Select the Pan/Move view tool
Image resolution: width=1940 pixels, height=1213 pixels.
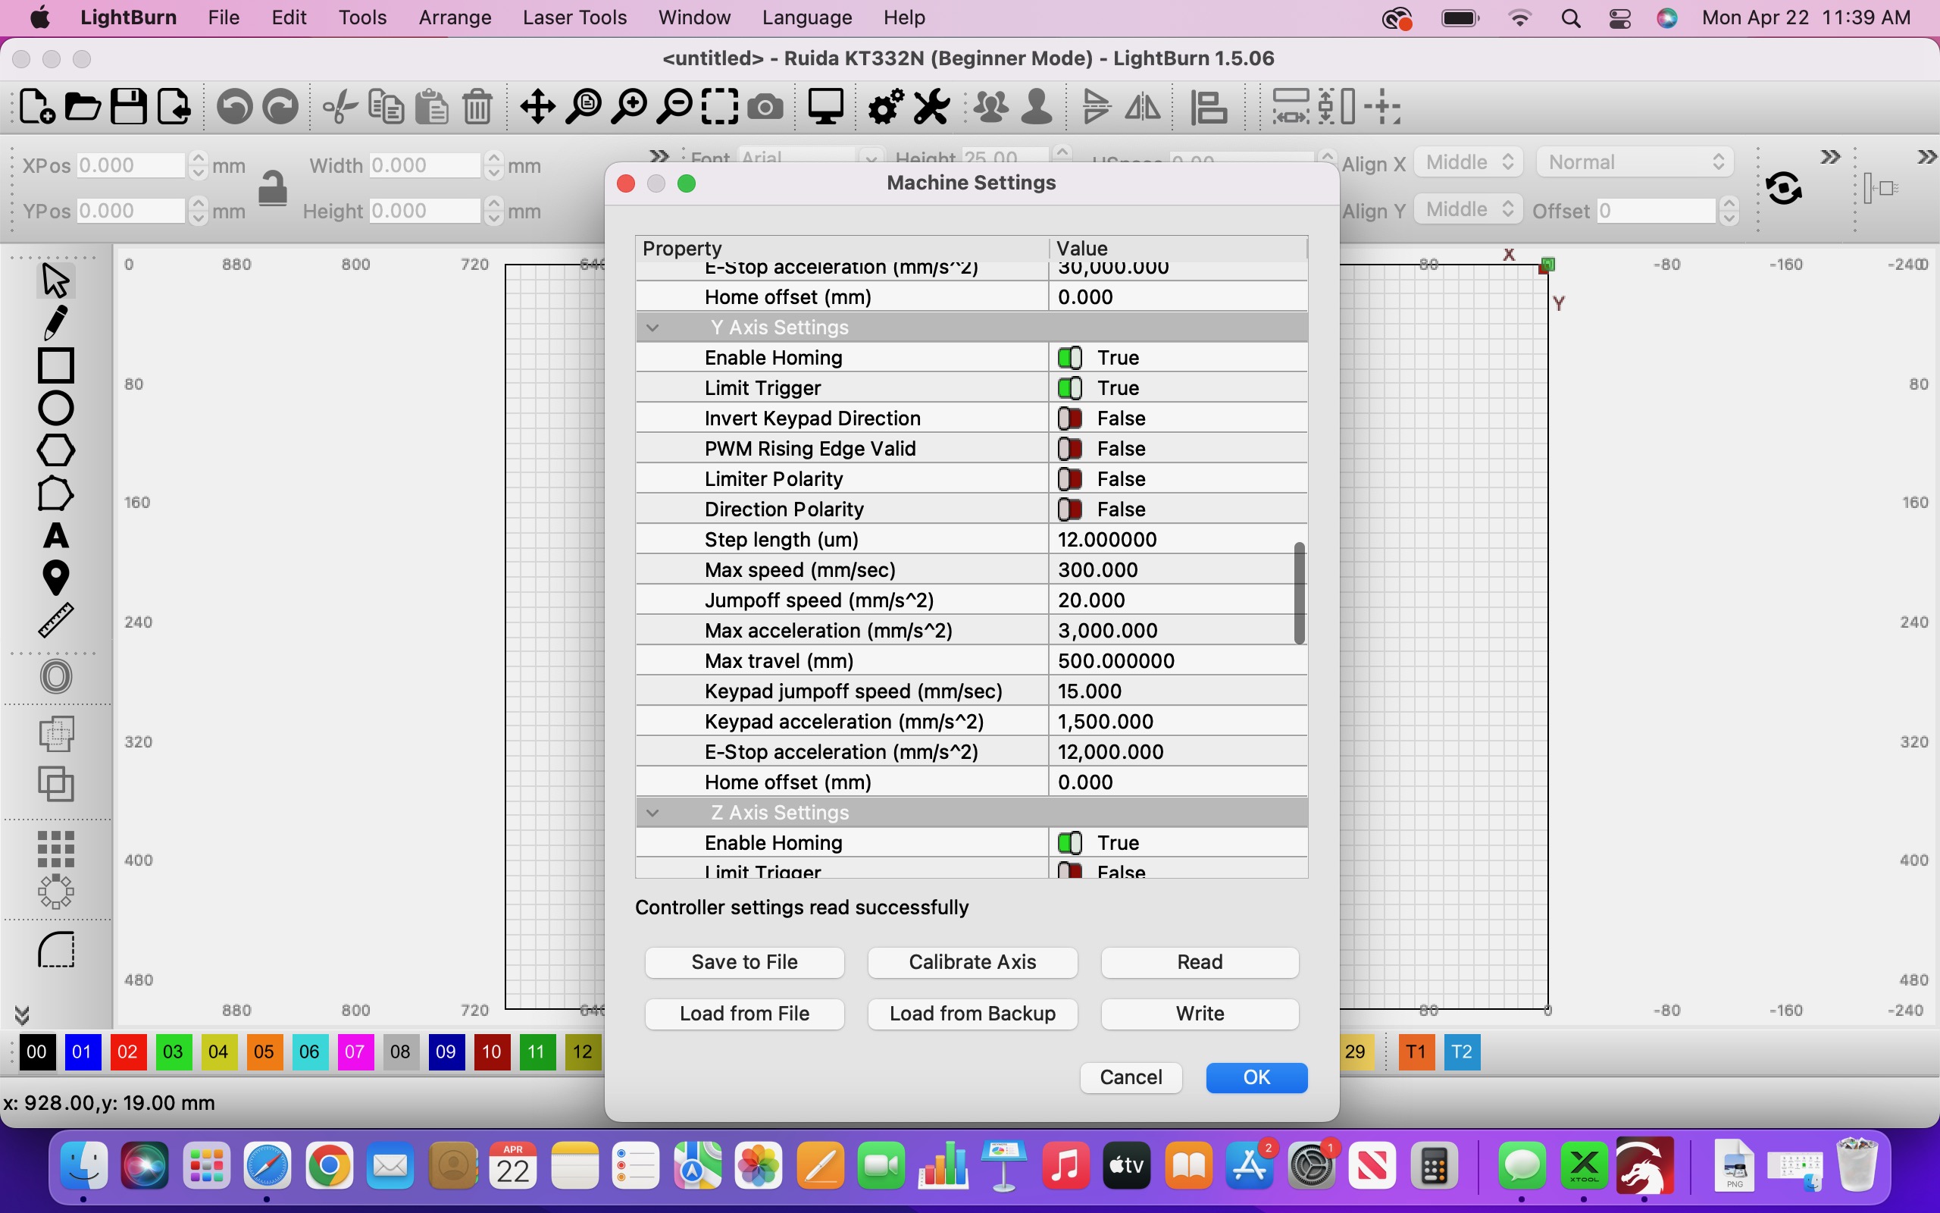[x=537, y=107]
